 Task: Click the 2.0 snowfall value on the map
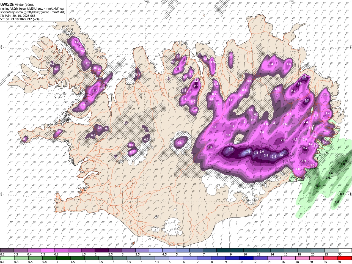coord(210,147)
